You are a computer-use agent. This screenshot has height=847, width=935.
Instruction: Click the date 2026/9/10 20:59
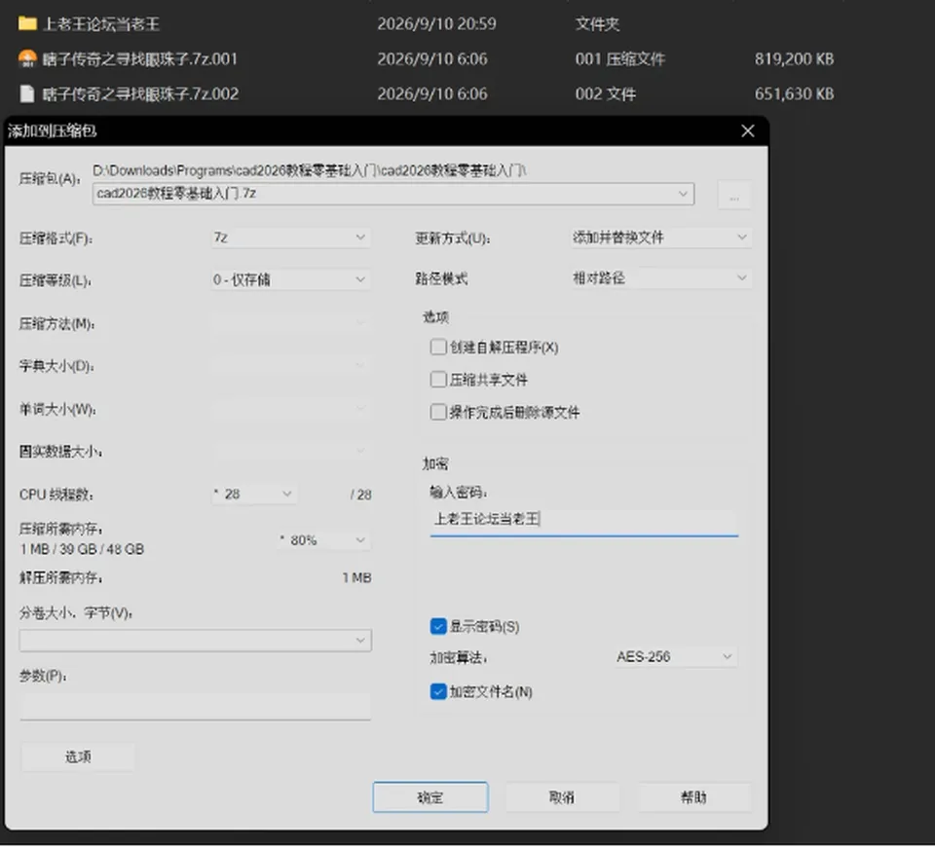coord(436,23)
